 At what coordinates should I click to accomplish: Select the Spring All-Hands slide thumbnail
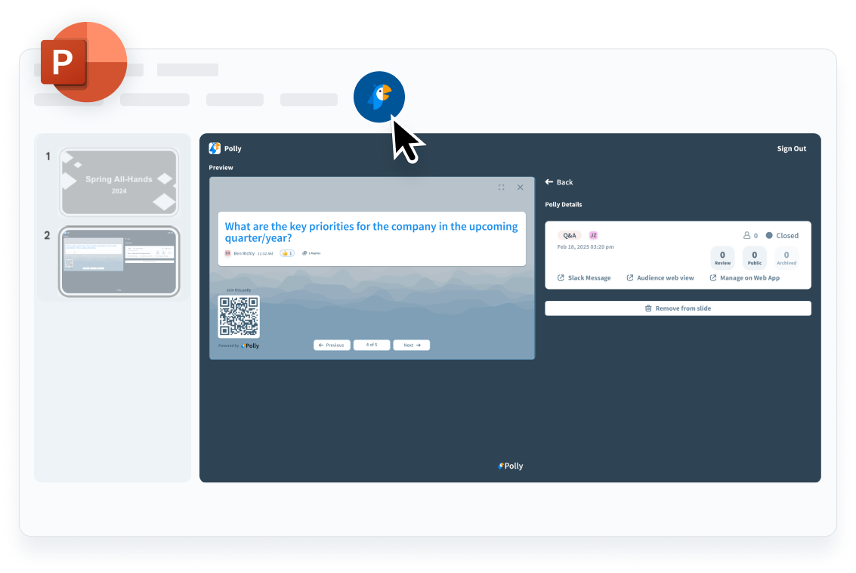(x=119, y=182)
